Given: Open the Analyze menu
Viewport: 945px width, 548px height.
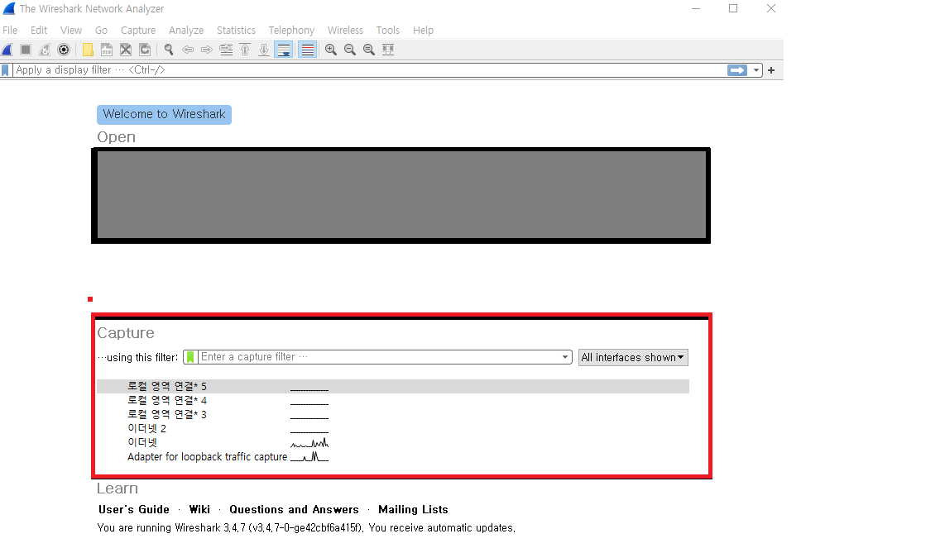Looking at the screenshot, I should (x=185, y=30).
